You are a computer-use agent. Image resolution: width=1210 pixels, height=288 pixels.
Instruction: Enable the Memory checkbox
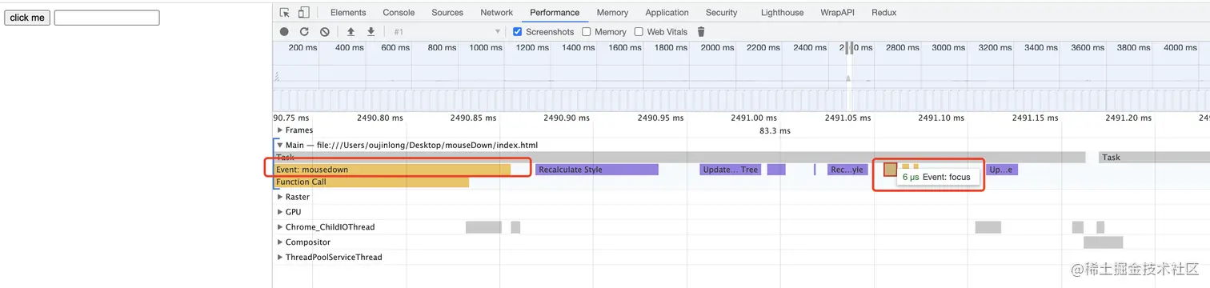(587, 32)
